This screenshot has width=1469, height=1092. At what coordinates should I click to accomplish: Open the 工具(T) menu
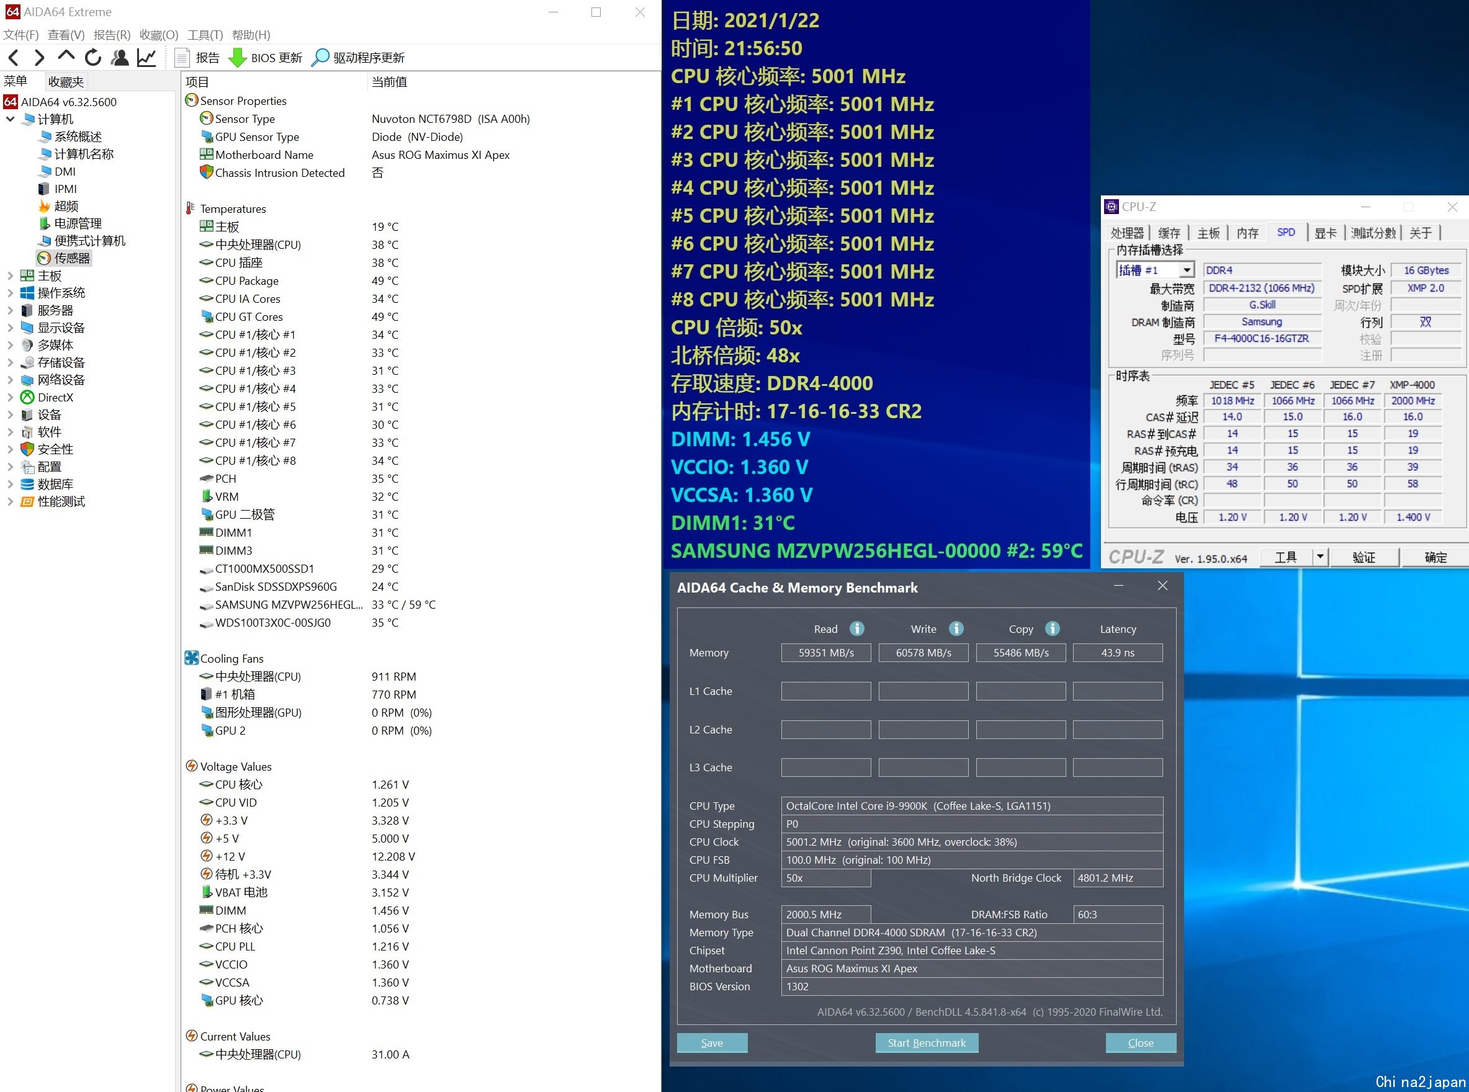pyautogui.click(x=205, y=35)
